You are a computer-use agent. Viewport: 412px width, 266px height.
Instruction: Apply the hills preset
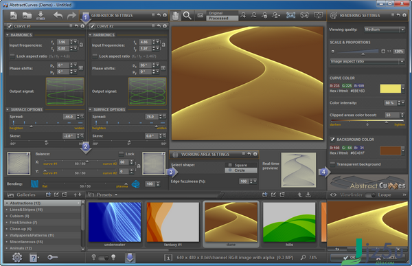(289, 222)
